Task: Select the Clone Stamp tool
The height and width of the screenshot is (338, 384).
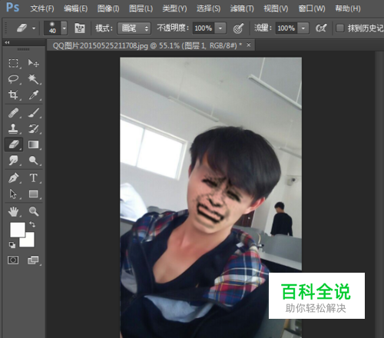Action: click(x=13, y=128)
